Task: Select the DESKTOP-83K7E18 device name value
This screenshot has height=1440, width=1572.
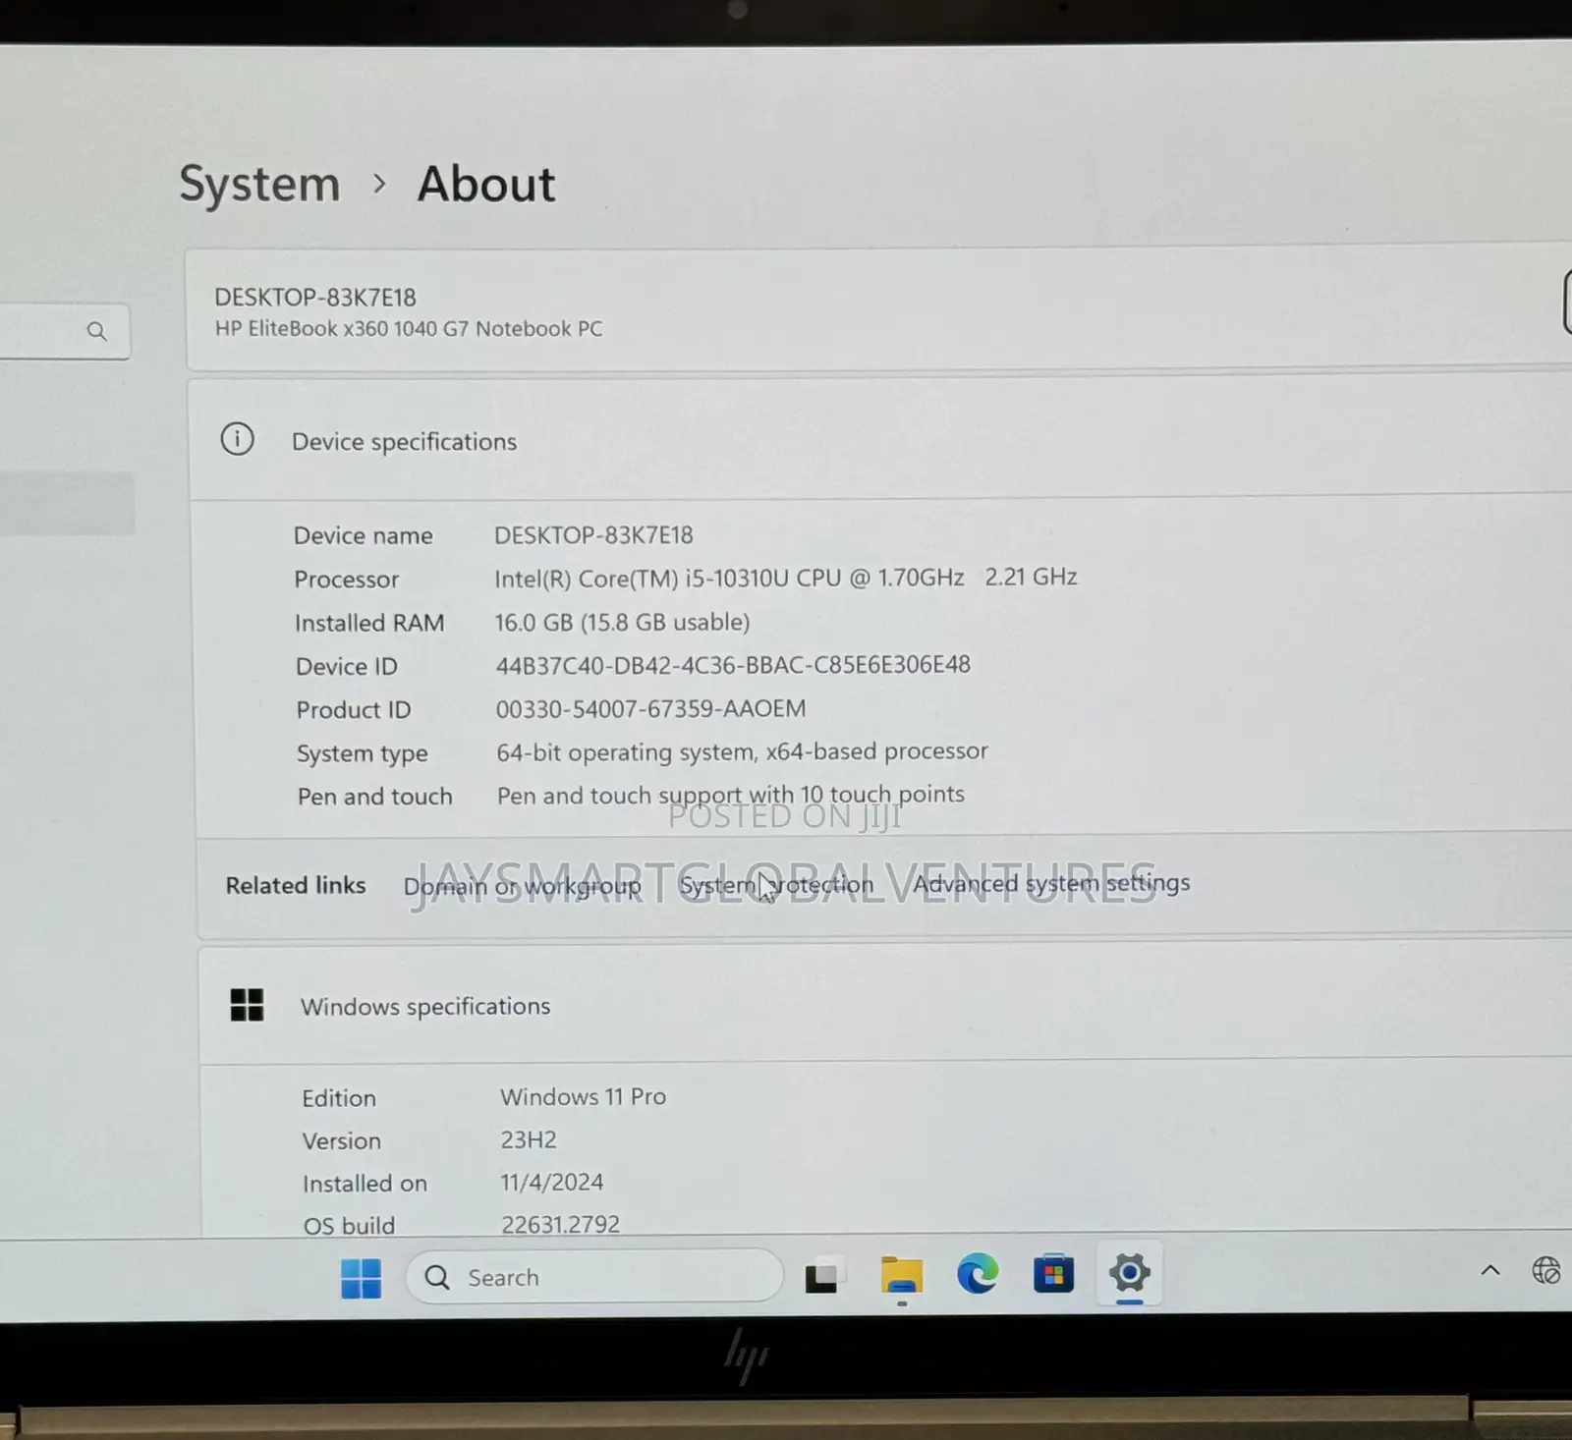Action: [593, 535]
